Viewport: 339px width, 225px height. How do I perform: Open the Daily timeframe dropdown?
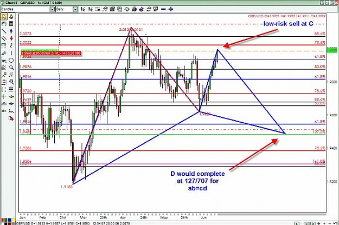[x=75, y=9]
